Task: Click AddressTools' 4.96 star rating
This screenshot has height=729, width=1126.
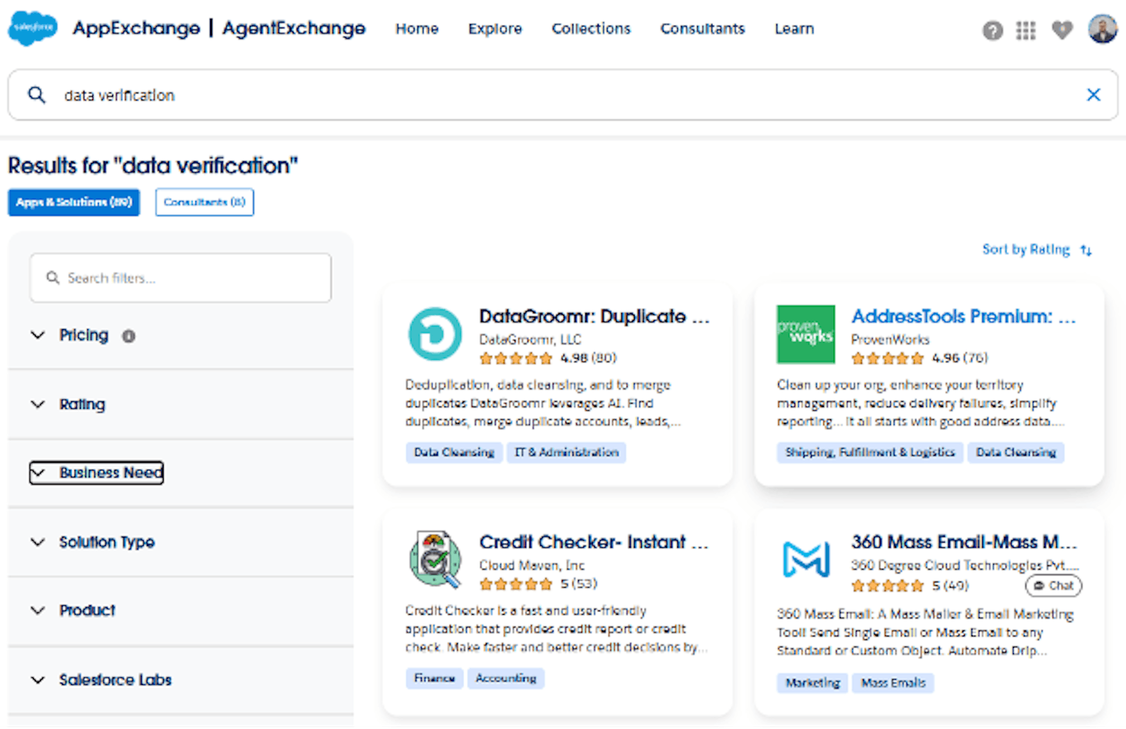Action: (x=920, y=358)
